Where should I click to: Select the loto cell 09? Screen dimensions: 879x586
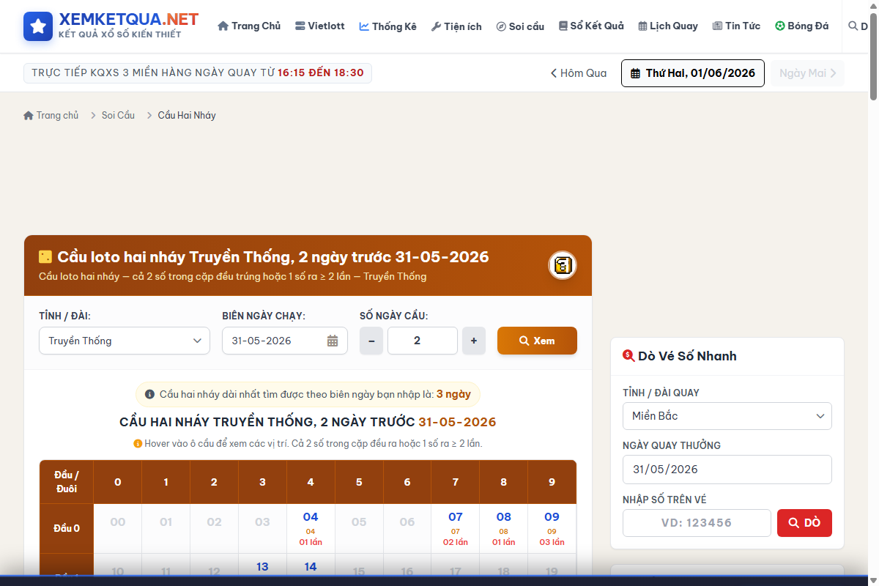click(x=552, y=528)
